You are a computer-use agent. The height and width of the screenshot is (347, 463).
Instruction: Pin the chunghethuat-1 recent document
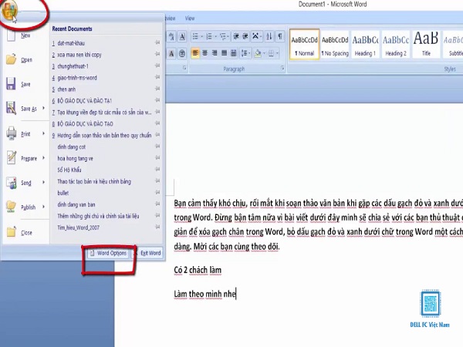coord(157,66)
